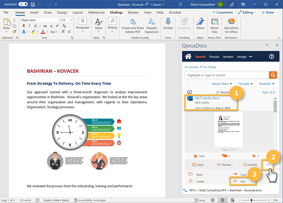This screenshot has height=203, width=283.
Task: Open the font size dropdown
Action: (70, 20)
